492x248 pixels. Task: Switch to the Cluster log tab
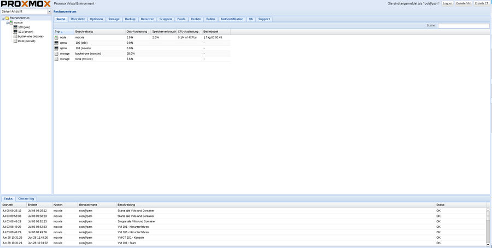pyautogui.click(x=26, y=199)
